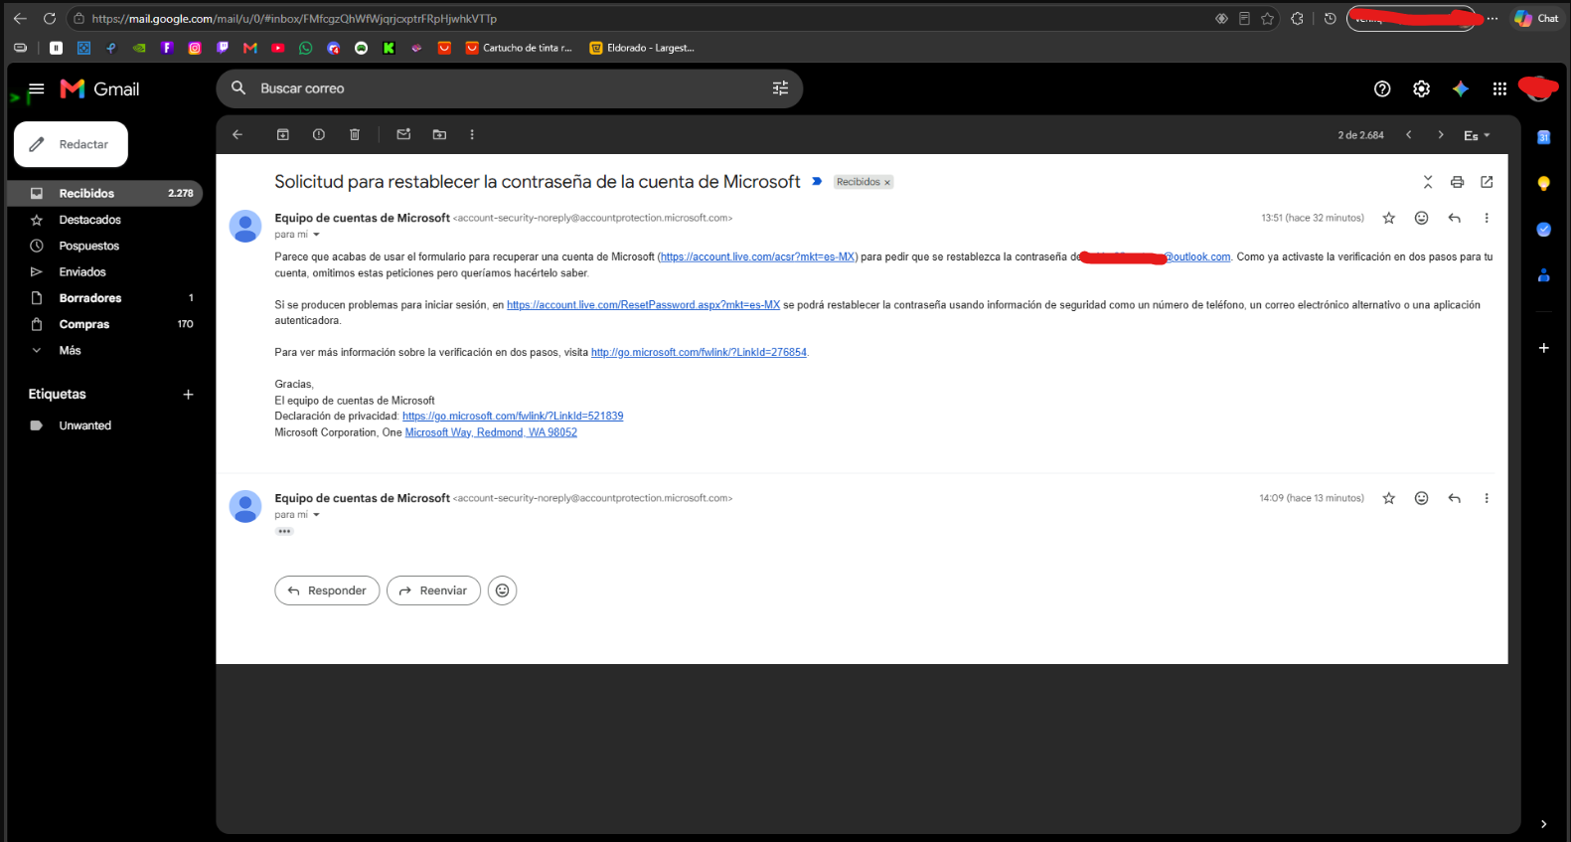Open Google Keep in the side panel
The height and width of the screenshot is (842, 1571).
[x=1544, y=184]
